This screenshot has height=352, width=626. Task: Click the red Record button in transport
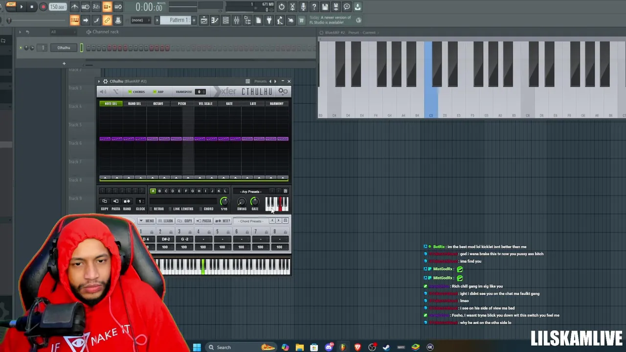(x=43, y=7)
